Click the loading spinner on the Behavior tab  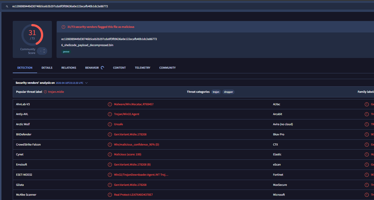click(102, 67)
